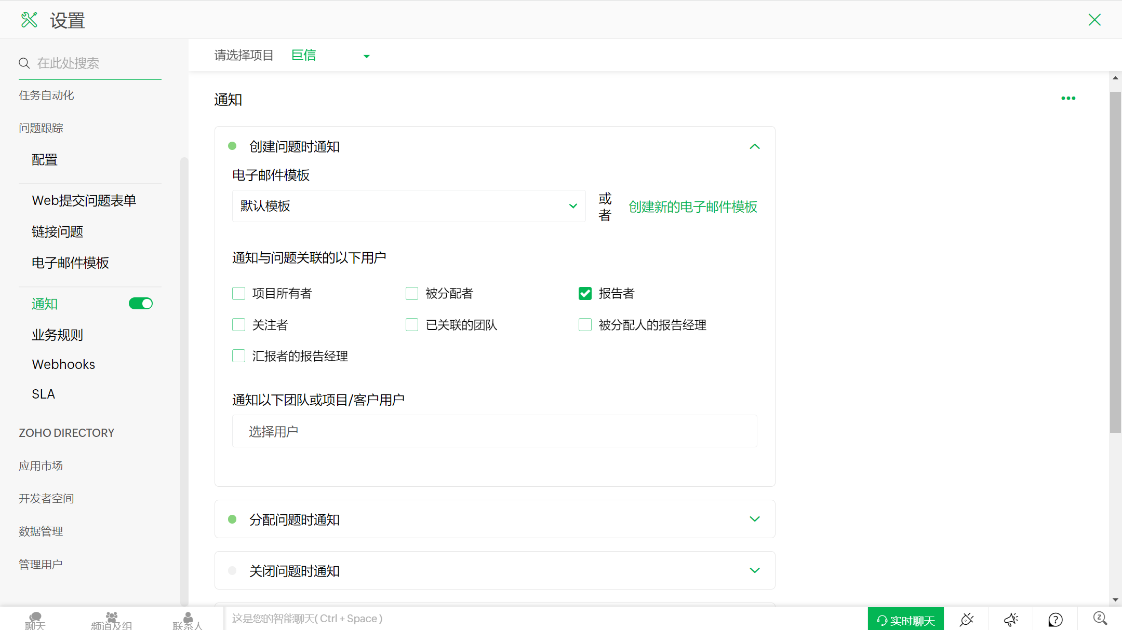Open the 默认模板 email template dropdown

click(409, 206)
